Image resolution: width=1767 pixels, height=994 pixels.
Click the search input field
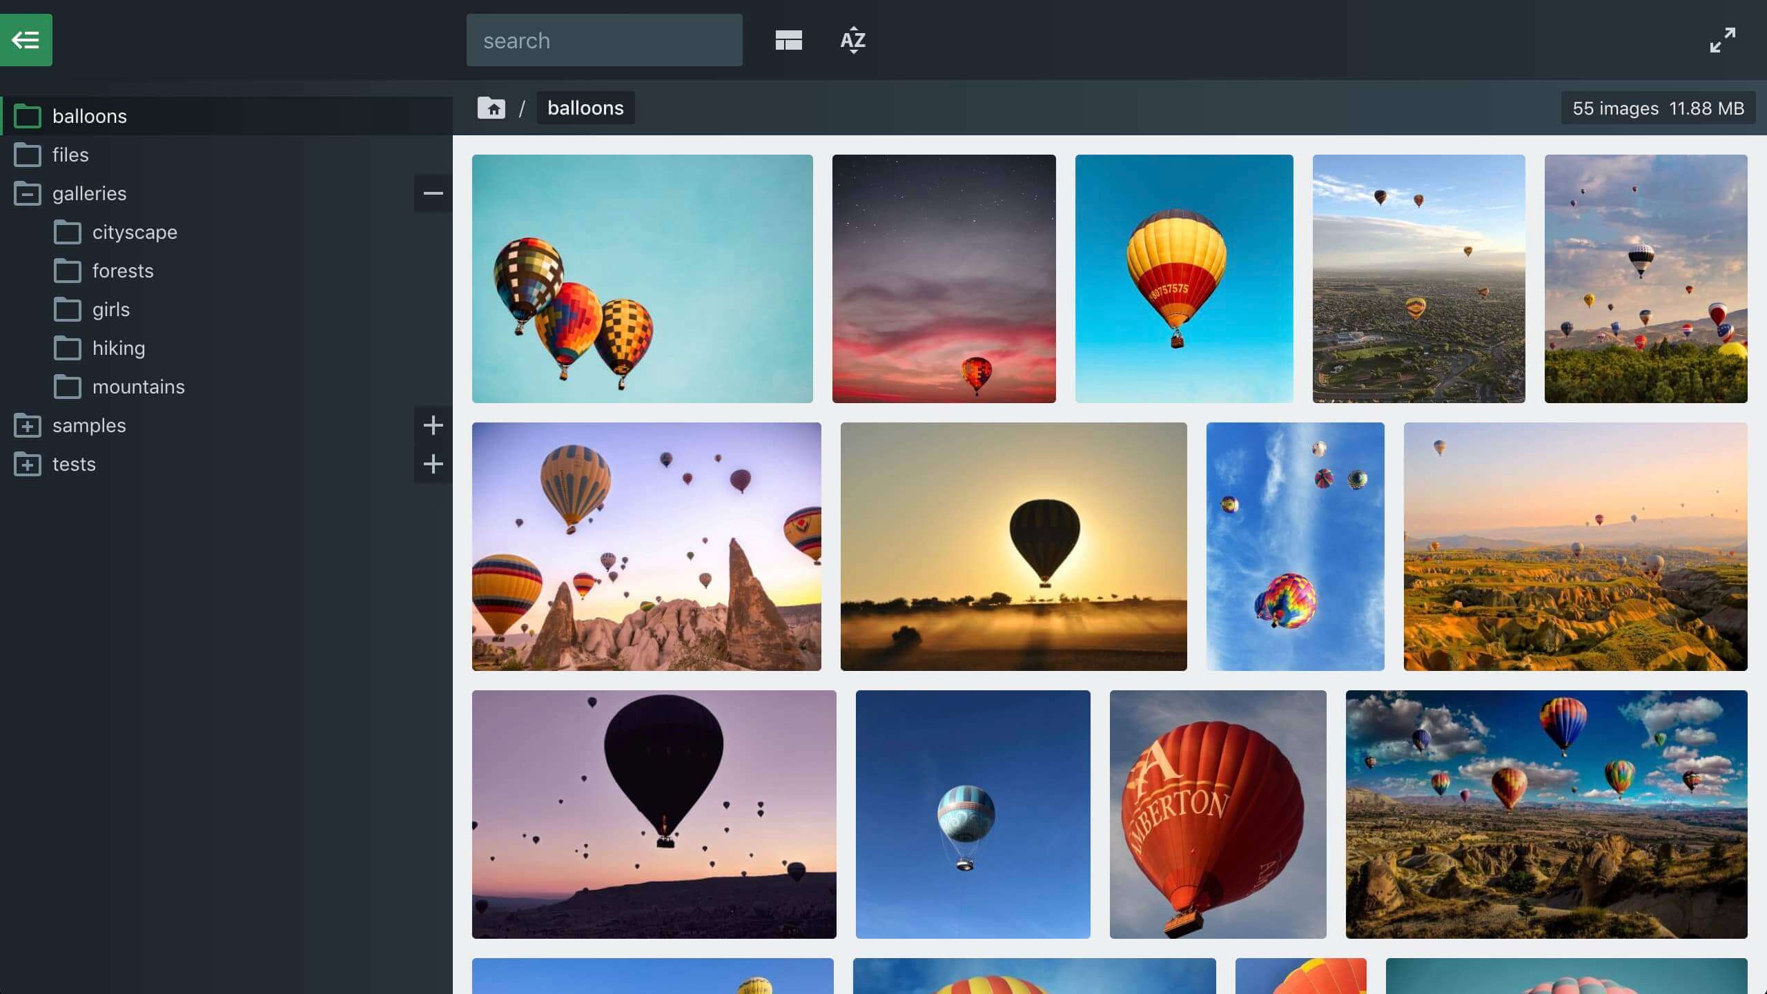point(605,40)
